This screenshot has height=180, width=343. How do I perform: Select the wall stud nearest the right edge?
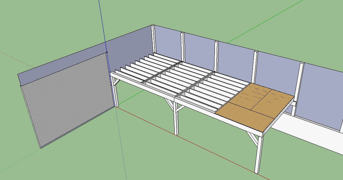click(301, 78)
